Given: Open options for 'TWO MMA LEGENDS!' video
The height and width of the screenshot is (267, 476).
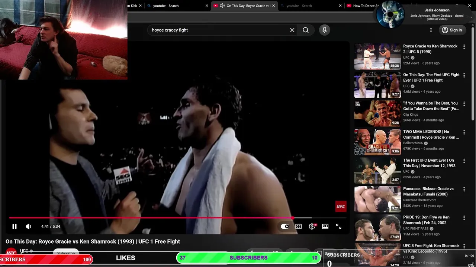Looking at the screenshot, I should pos(464,132).
